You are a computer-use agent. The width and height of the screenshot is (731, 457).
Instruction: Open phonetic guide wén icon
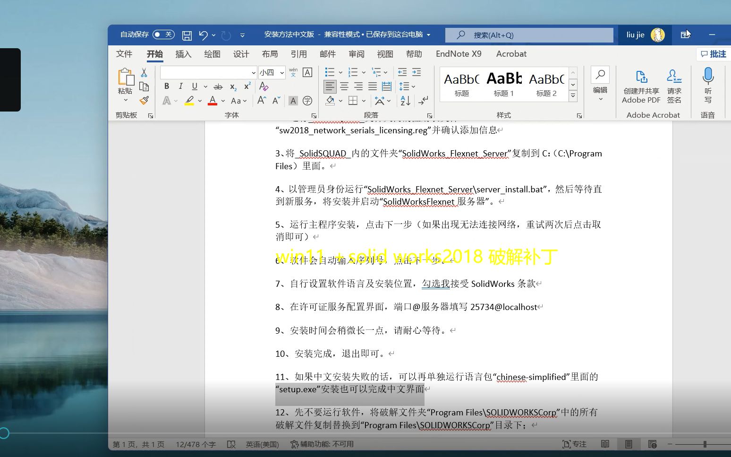tap(293, 72)
